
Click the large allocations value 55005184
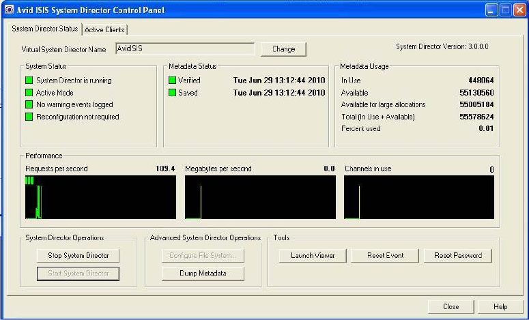[x=476, y=104]
